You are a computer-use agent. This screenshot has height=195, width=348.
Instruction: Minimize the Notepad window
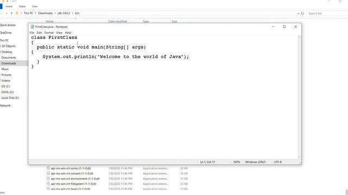coord(273,27)
